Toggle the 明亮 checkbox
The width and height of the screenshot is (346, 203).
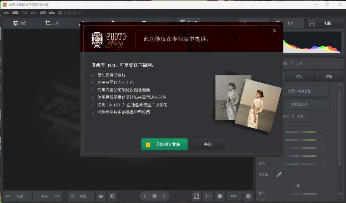(293, 117)
